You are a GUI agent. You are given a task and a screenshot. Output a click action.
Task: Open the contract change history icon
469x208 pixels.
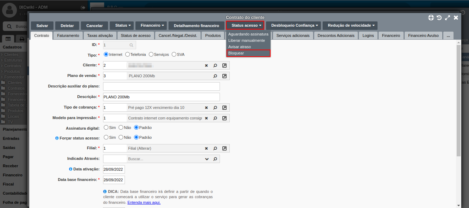pos(439,18)
